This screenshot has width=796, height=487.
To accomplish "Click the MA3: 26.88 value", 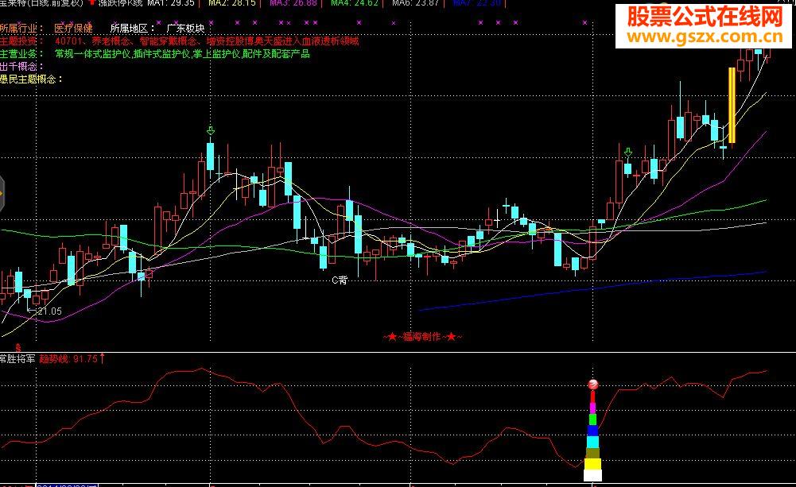I will click(x=293, y=3).
